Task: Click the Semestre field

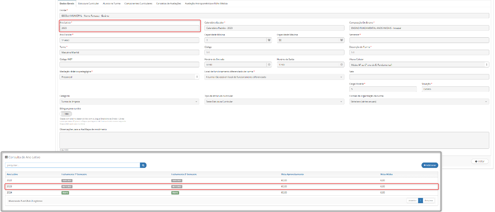Action: [419, 40]
